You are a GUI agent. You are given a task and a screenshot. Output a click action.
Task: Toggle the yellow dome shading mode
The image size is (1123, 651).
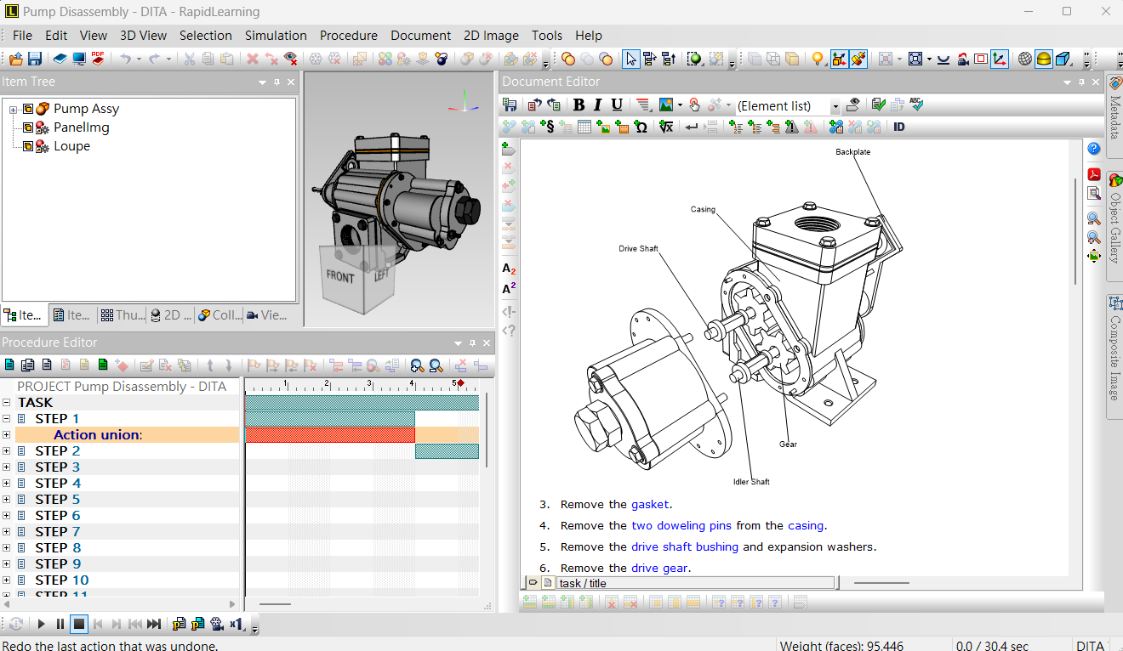[1044, 59]
